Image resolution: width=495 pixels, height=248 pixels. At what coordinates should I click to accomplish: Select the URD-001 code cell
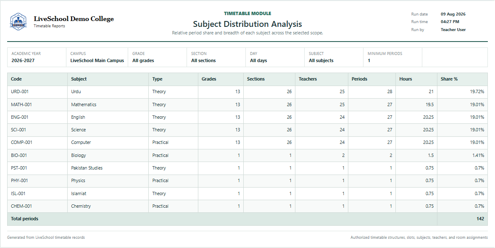pyautogui.click(x=37, y=92)
